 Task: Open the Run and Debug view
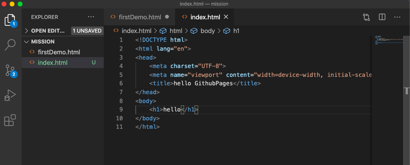tap(10, 95)
